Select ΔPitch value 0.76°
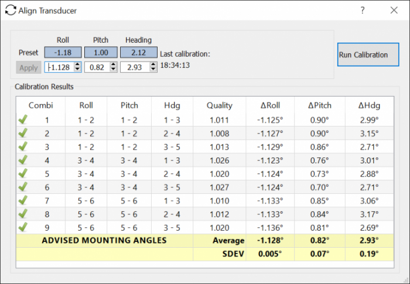The height and width of the screenshot is (284, 410). point(320,160)
